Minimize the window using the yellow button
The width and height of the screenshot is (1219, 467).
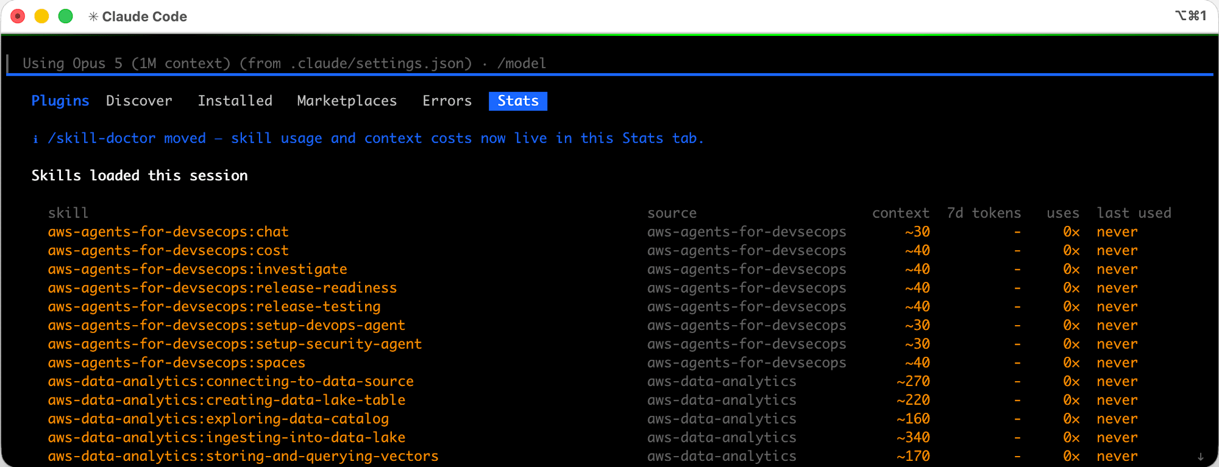41,16
